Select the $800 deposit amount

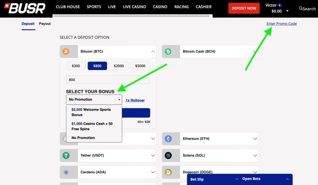[97, 66]
